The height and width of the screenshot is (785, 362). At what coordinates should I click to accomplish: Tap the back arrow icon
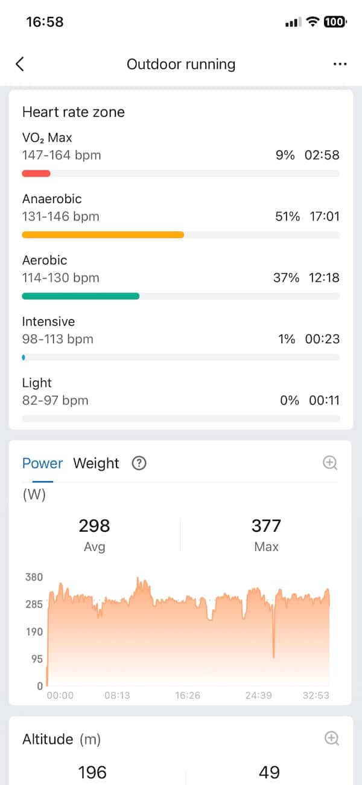20,64
